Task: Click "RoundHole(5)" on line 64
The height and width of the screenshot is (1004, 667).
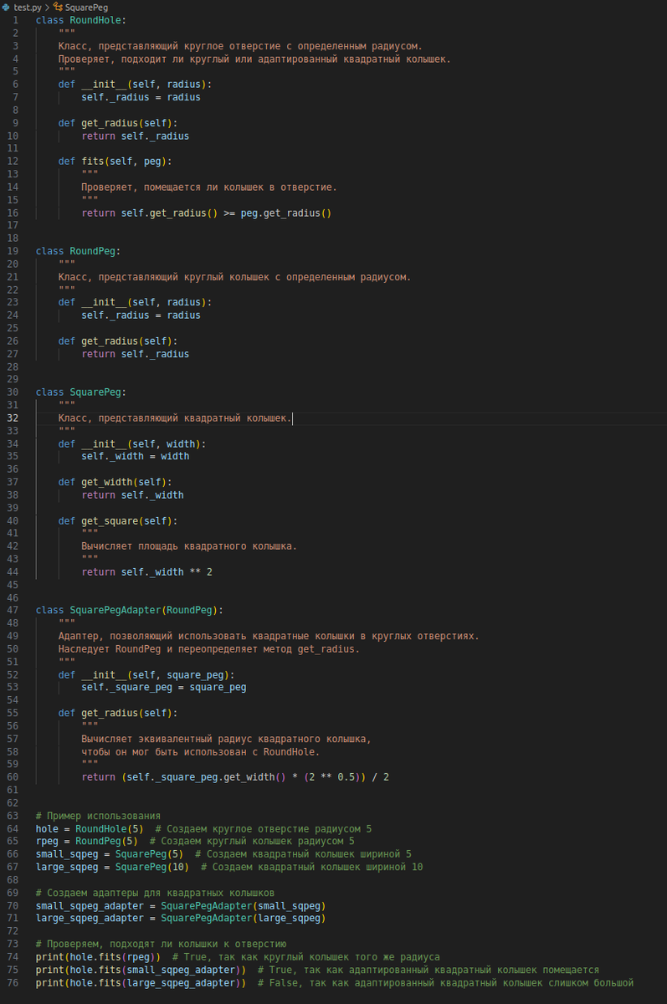Action: pyautogui.click(x=110, y=829)
